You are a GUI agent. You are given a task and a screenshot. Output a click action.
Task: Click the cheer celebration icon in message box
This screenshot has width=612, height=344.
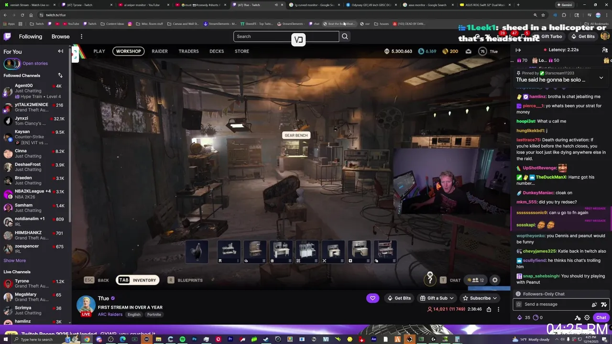tap(594, 304)
